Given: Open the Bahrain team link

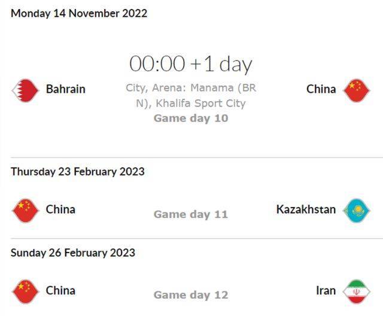Looking at the screenshot, I should point(66,89).
